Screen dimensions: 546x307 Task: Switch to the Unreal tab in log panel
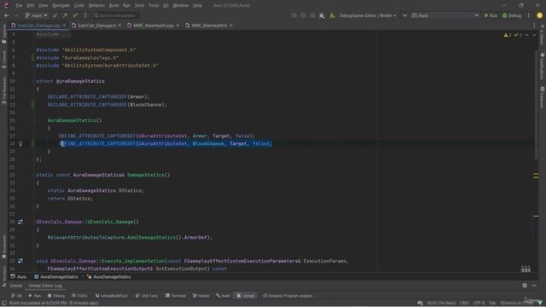click(x=15, y=286)
